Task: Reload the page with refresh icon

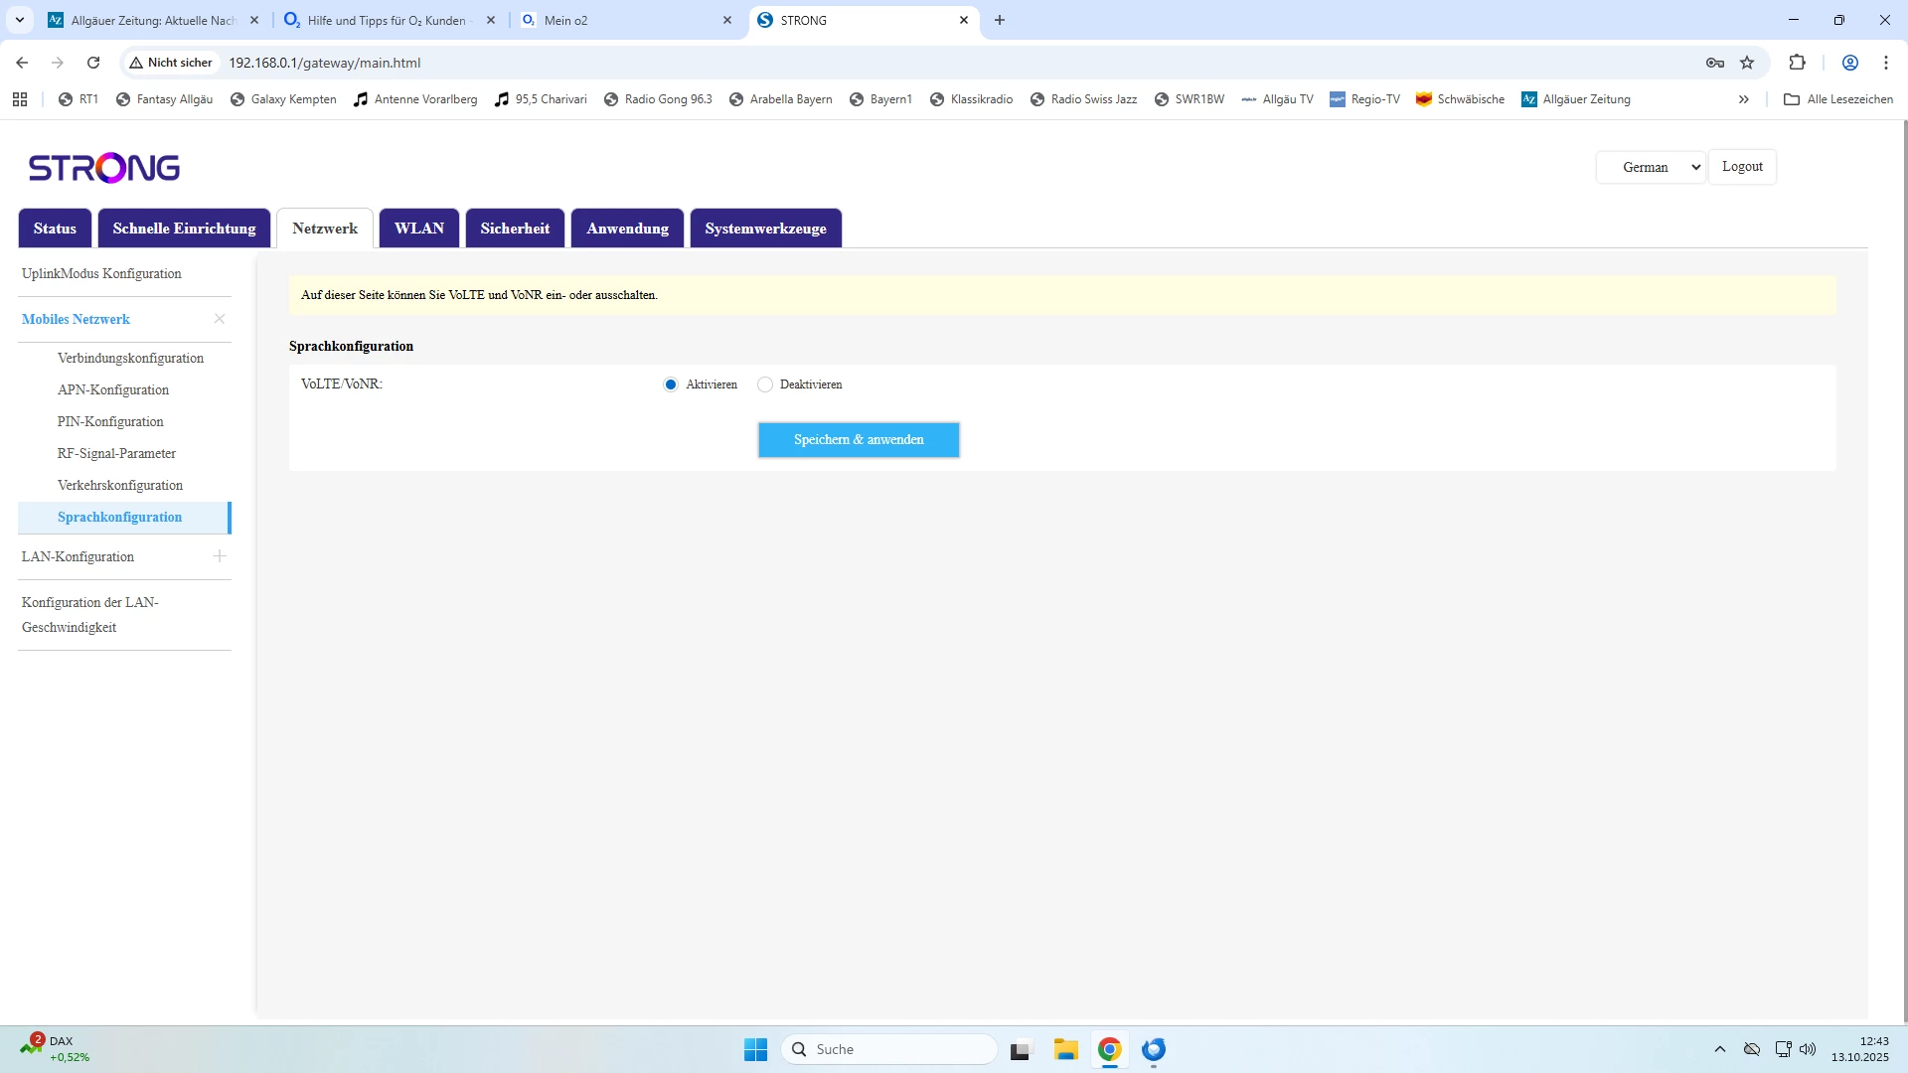Action: pos(93,63)
